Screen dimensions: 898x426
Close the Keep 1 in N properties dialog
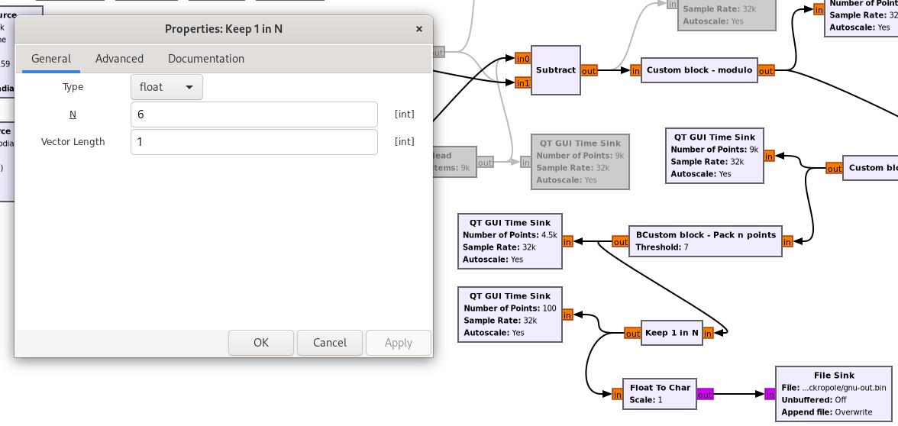coord(419,29)
